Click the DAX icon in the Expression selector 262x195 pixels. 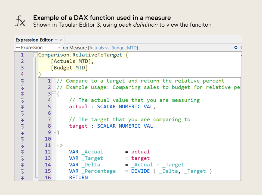[17, 48]
